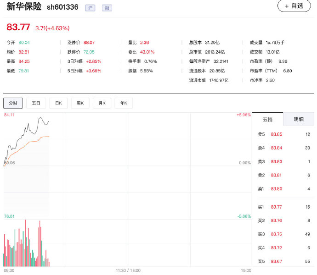
Task: Click the 流通市值 value 1746.97亿
Action: click(x=219, y=80)
